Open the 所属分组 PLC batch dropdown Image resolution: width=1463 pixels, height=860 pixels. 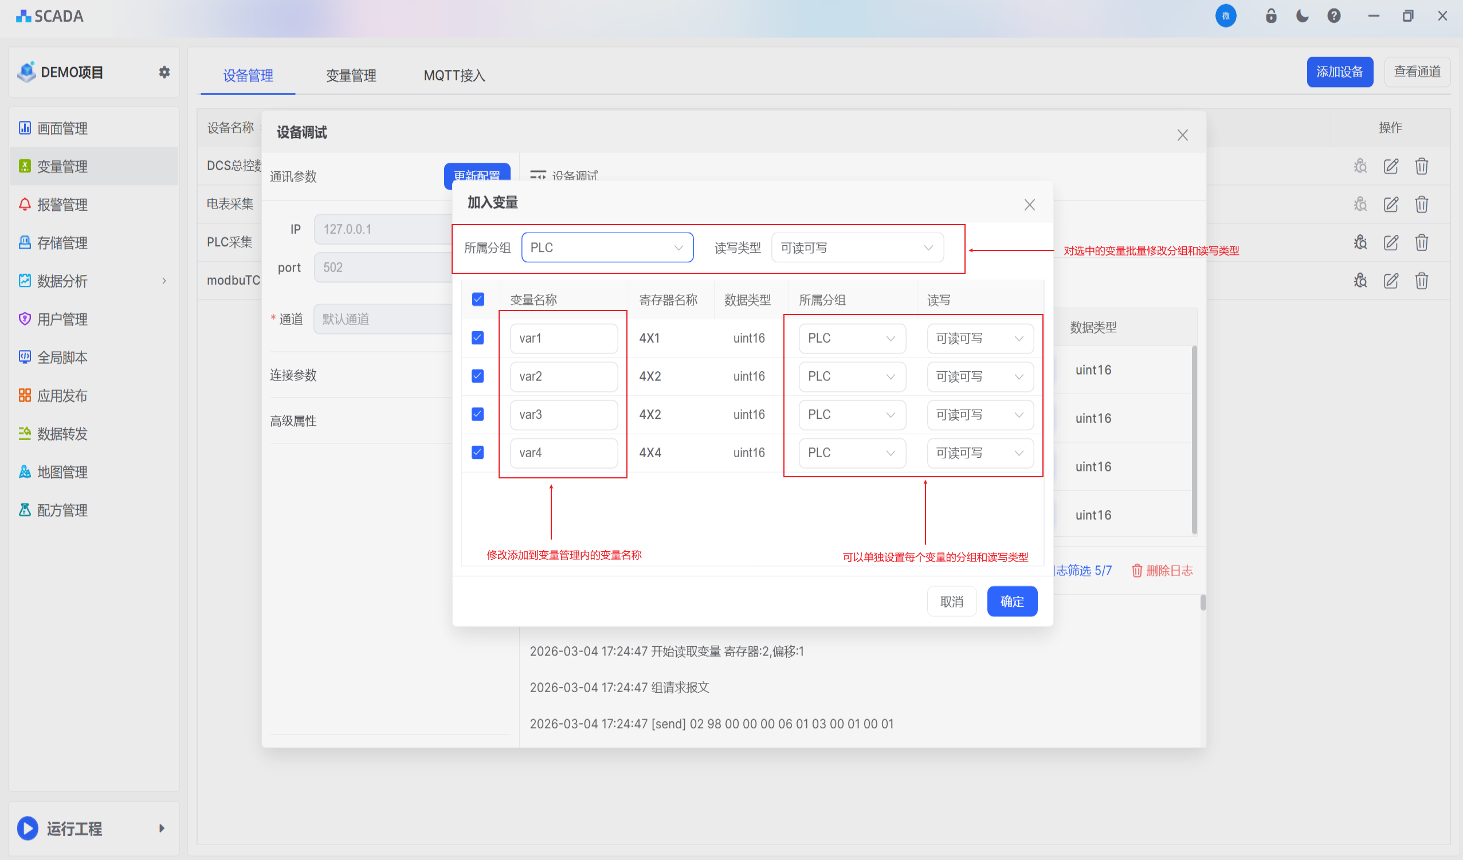[x=607, y=248]
